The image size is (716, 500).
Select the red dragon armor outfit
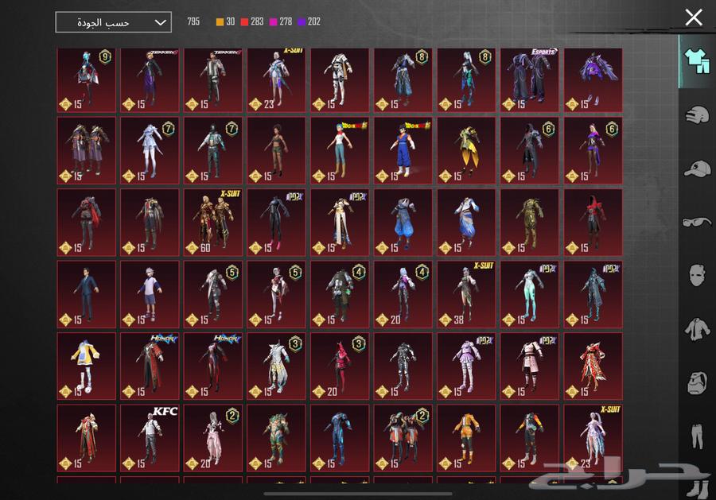593,366
